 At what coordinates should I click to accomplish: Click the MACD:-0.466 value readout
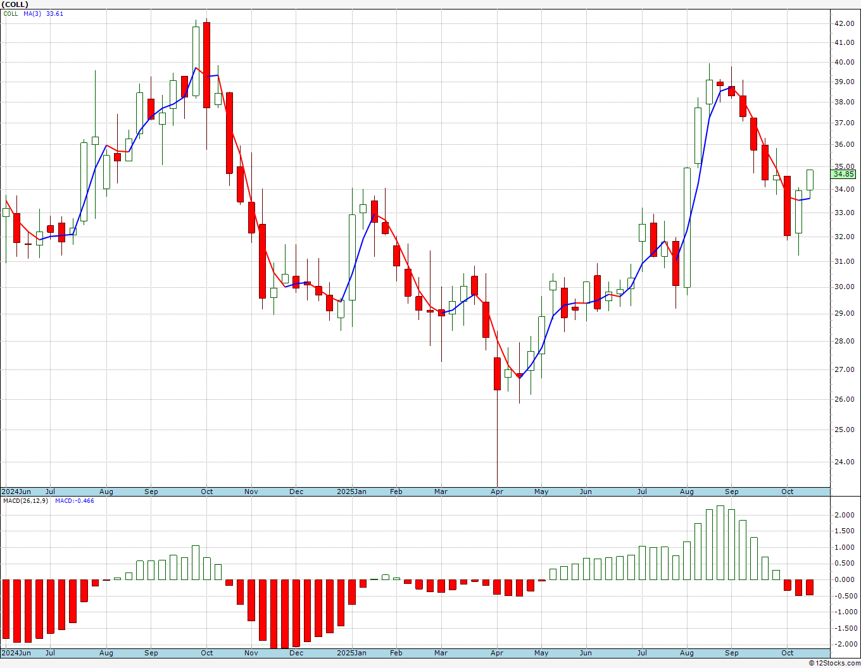pyautogui.click(x=74, y=501)
